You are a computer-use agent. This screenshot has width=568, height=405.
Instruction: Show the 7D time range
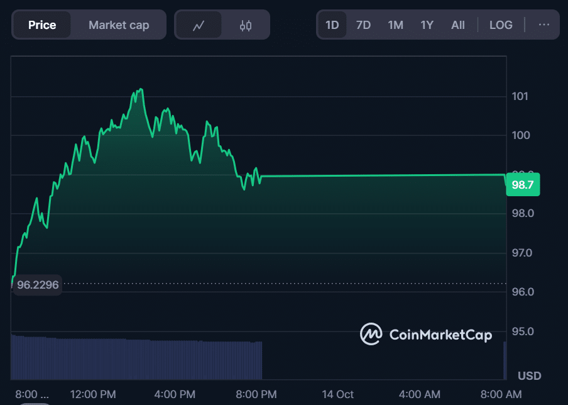tap(363, 25)
